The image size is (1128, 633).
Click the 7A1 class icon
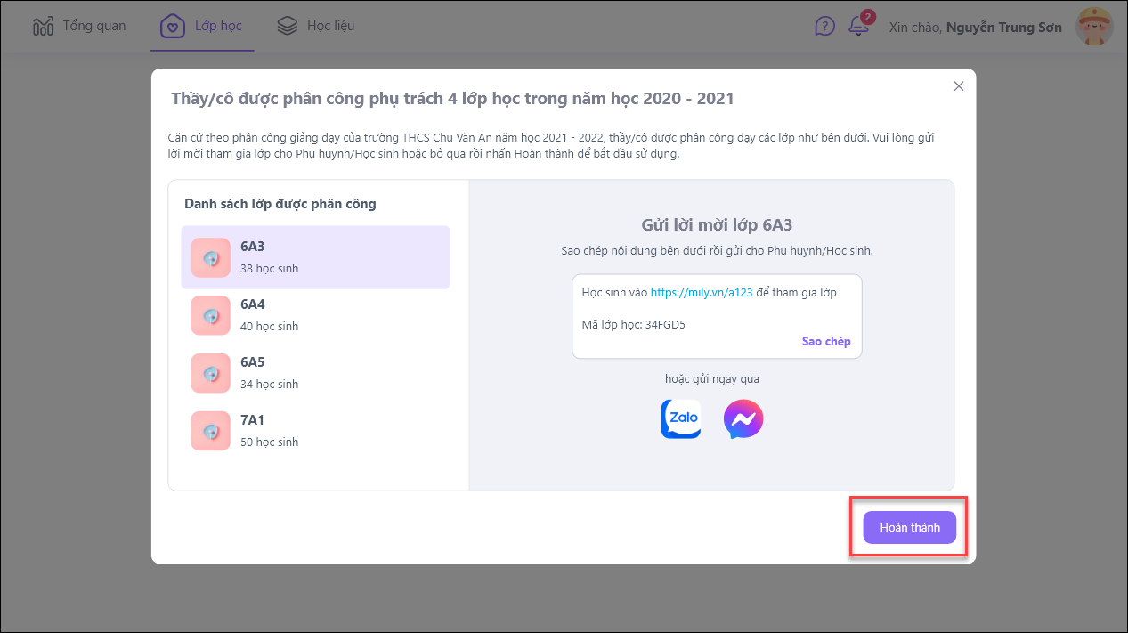pos(211,431)
